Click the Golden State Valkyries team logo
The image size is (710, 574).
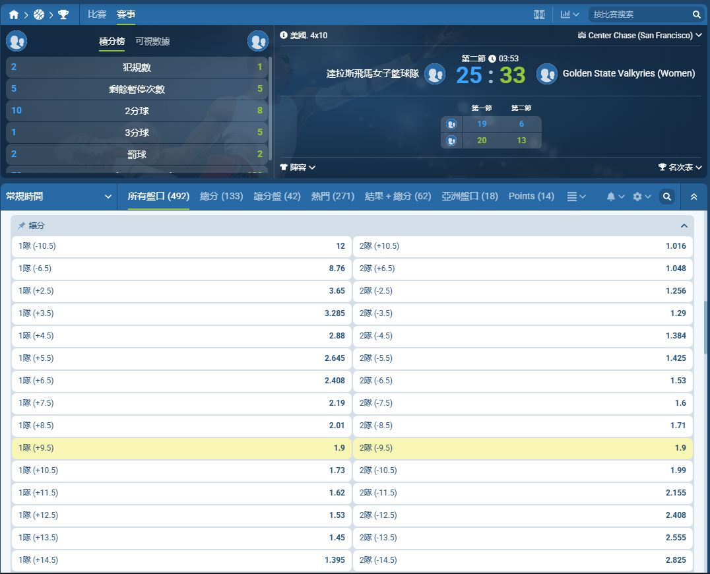[x=547, y=74]
